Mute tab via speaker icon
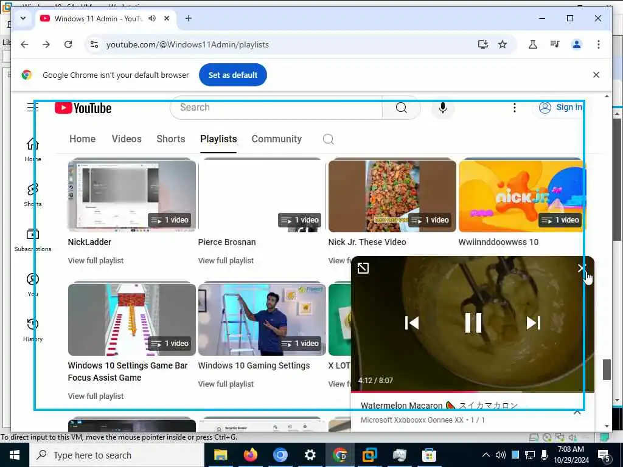 point(152,18)
